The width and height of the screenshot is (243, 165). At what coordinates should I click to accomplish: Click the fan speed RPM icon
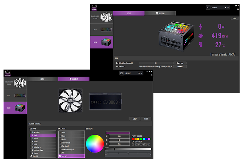[201, 36]
